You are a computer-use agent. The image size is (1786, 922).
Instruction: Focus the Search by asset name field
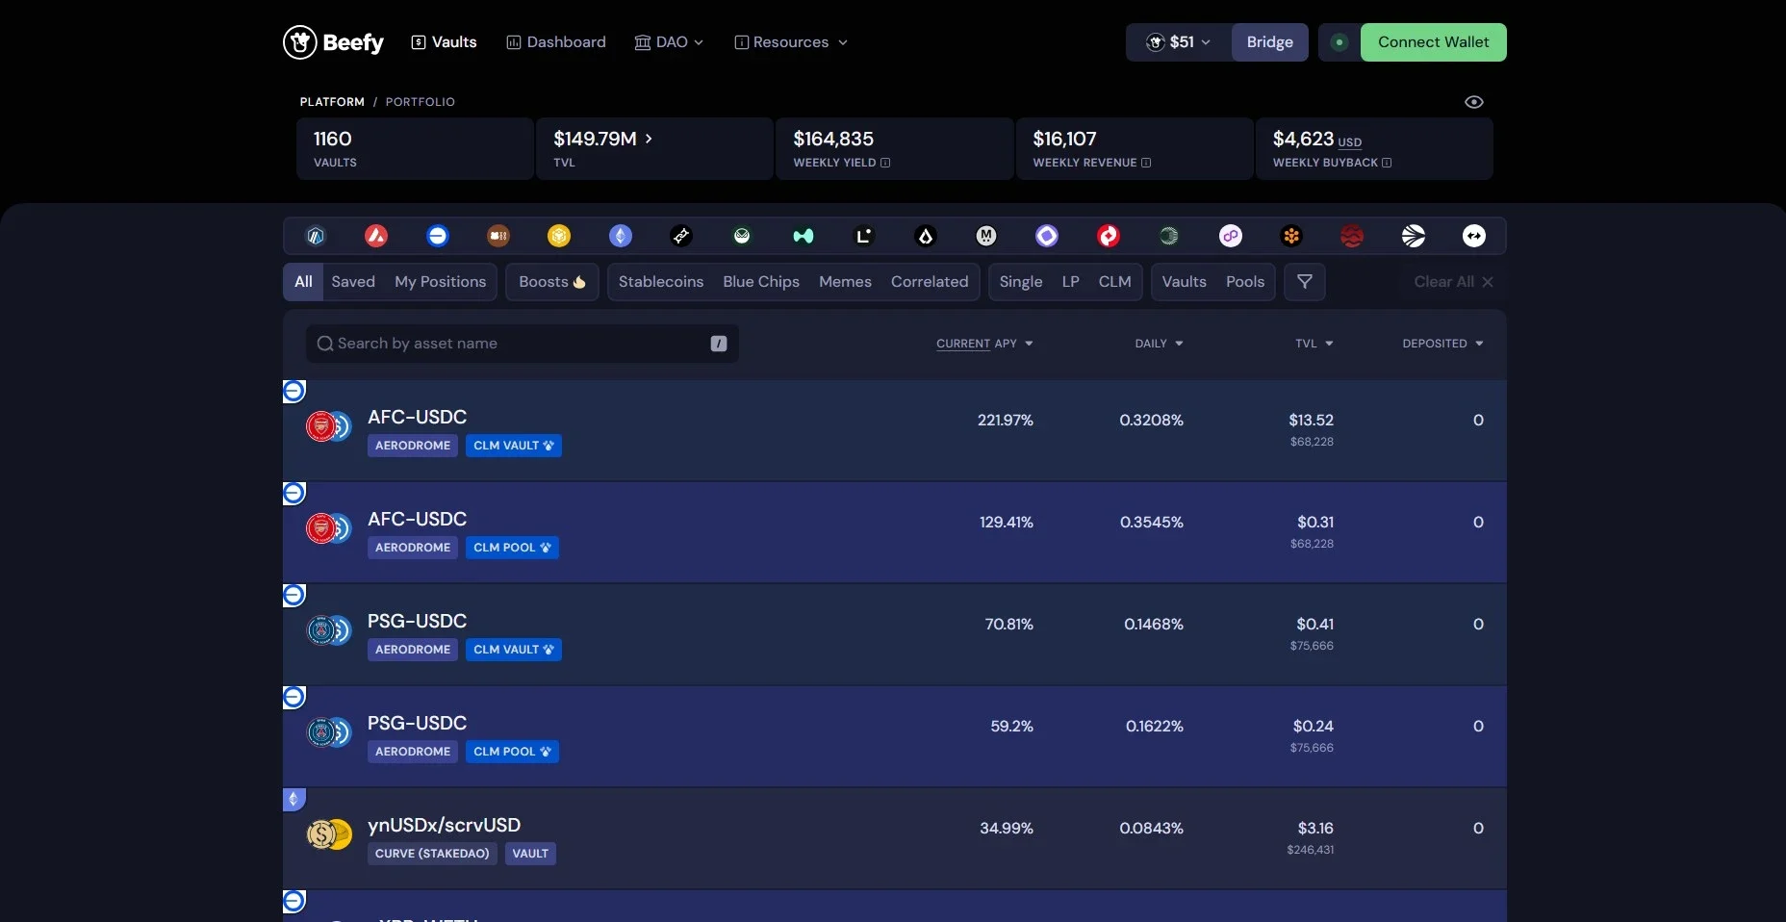[x=523, y=344]
